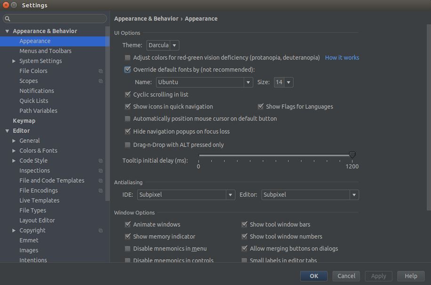Screen dimensions: 431x285
Task: Toggle Show icons in quick navigation
Action: point(128,107)
